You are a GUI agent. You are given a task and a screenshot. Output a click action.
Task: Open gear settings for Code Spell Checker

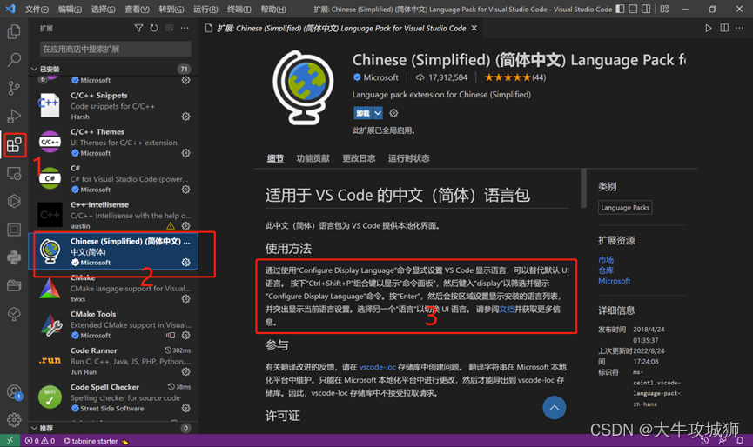(x=185, y=408)
